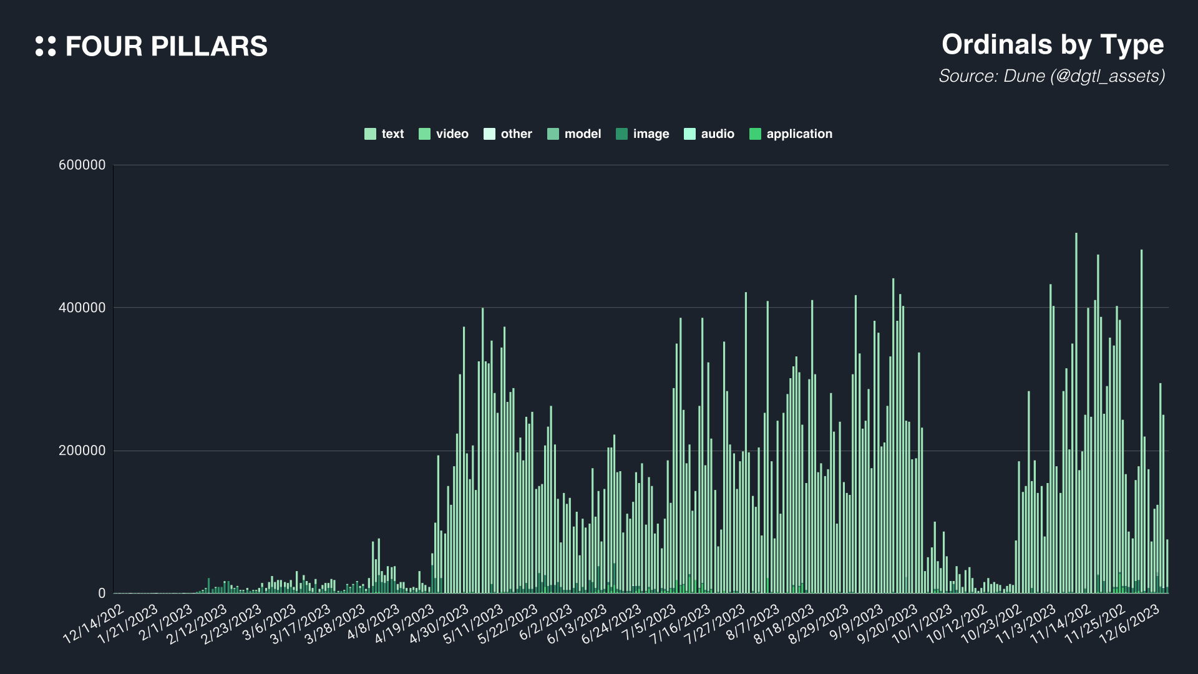Click the Ordinals by Type chart title

click(x=1052, y=45)
